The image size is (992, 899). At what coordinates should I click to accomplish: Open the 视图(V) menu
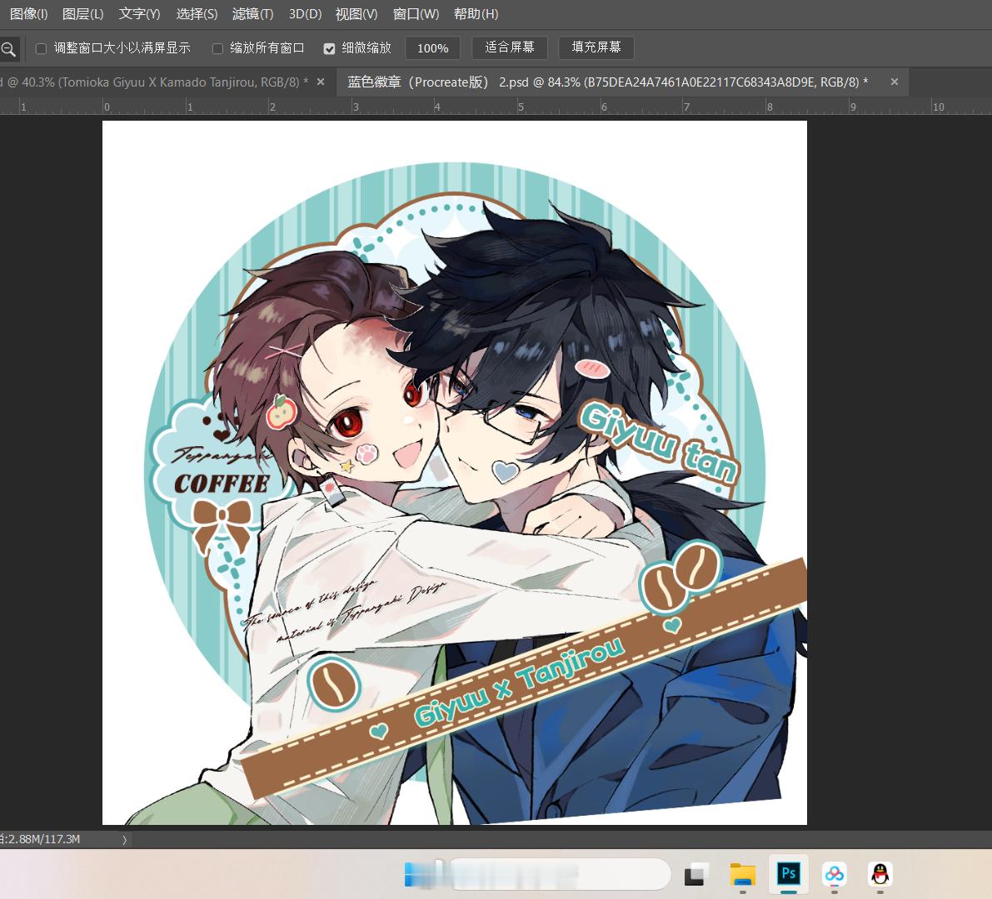click(356, 13)
